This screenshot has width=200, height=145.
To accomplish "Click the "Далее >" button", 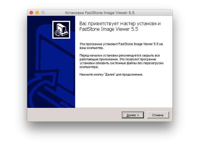I will coord(133,115).
